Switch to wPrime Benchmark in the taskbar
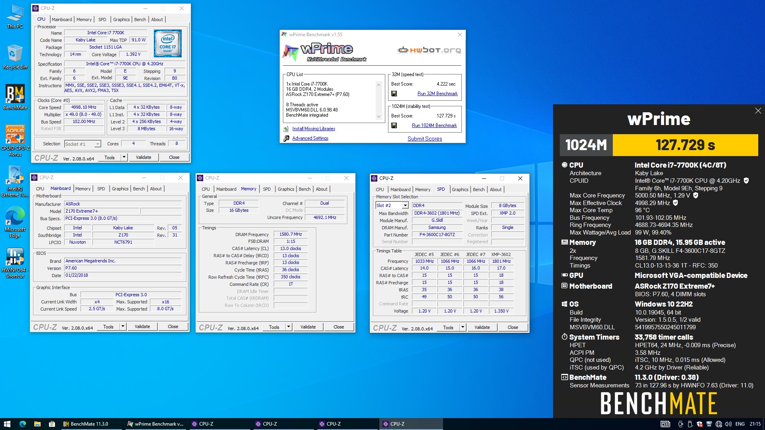This screenshot has width=765, height=430. pyautogui.click(x=155, y=424)
